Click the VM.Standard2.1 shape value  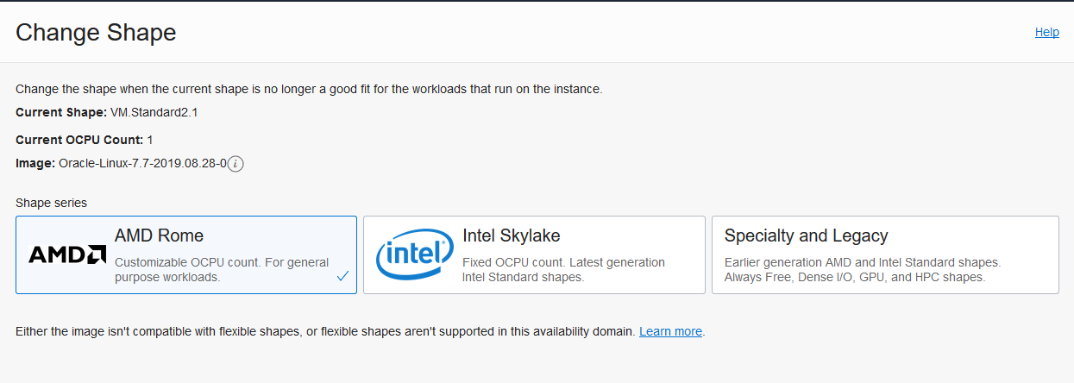[154, 112]
